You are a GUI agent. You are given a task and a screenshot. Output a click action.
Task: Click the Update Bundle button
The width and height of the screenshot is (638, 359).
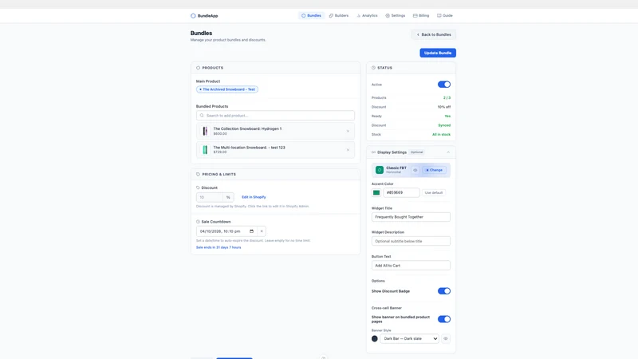(438, 53)
